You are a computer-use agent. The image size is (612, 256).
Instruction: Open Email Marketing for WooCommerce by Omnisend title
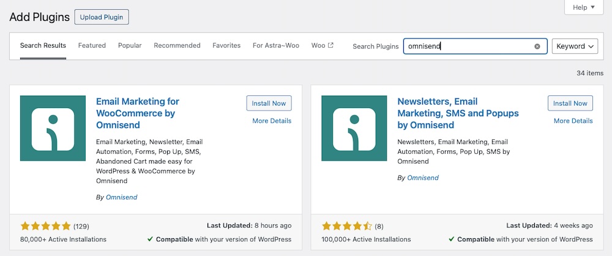pyautogui.click(x=137, y=113)
